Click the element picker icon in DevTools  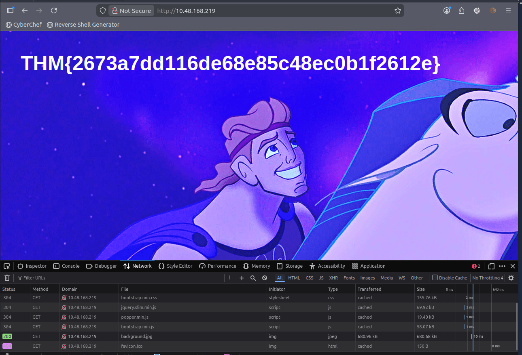(7, 266)
